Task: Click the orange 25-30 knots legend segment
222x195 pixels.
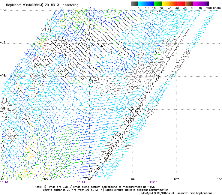Action: coord(173,4)
